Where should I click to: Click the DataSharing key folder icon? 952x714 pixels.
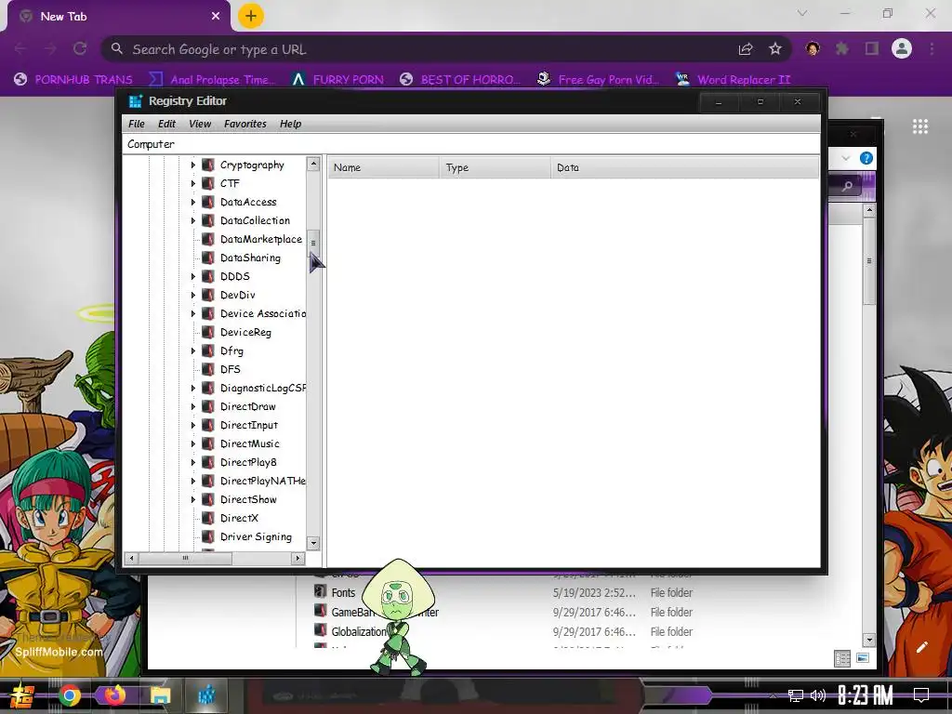tap(208, 258)
